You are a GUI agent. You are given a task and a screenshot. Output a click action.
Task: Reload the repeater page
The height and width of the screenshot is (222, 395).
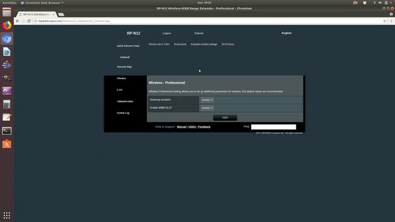pyautogui.click(x=29, y=21)
